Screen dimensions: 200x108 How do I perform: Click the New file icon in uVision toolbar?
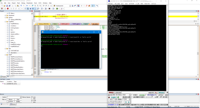[x=2, y=6]
